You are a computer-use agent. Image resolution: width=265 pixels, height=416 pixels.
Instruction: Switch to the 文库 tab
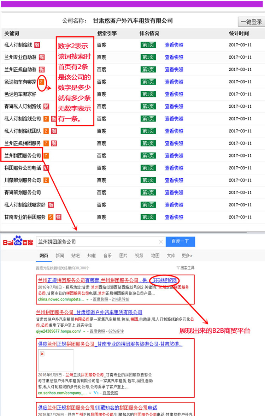[x=171, y=255]
